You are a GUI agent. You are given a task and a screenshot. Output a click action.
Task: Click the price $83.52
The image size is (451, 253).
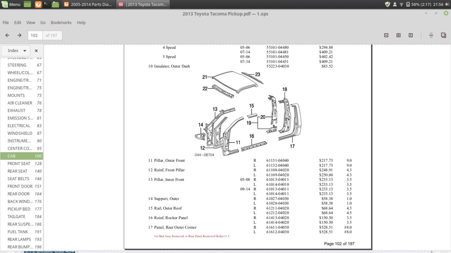point(327,66)
